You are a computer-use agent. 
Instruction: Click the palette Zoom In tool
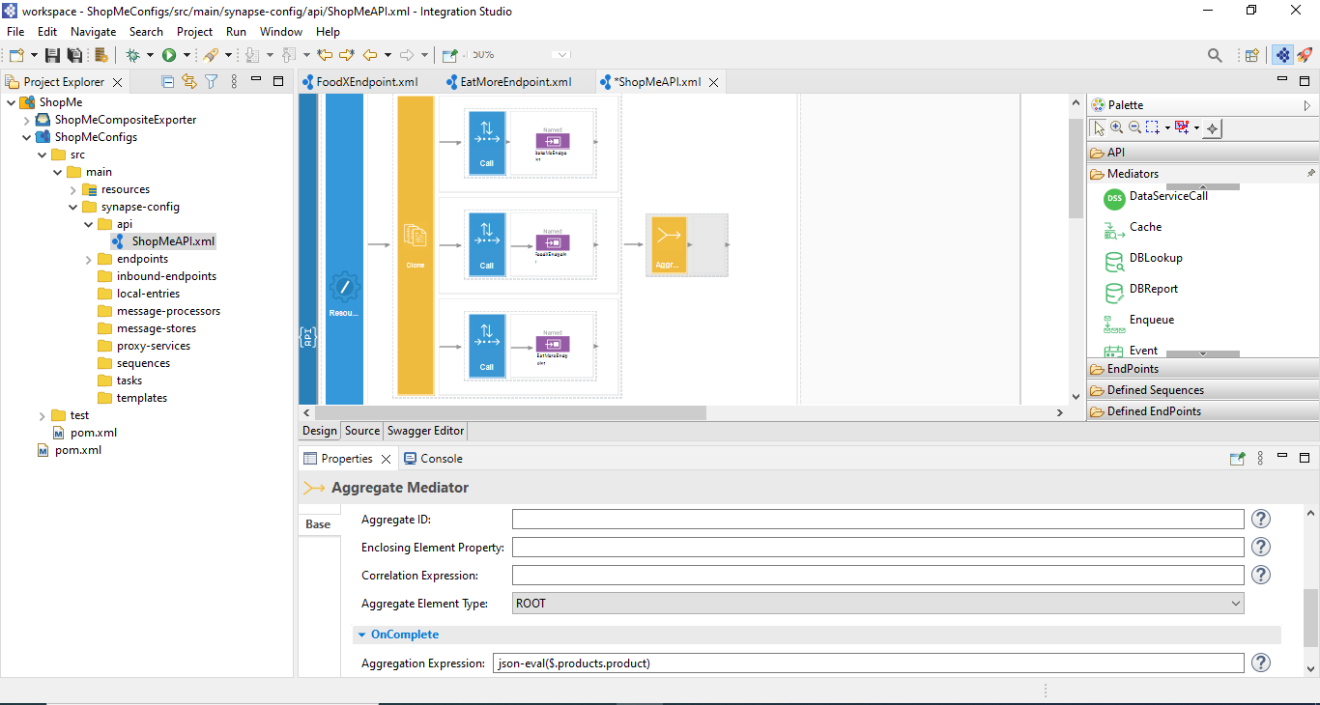(x=1117, y=127)
